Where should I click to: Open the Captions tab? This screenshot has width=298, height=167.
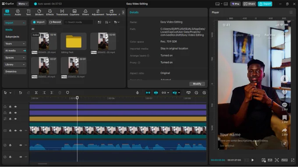point(74,12)
